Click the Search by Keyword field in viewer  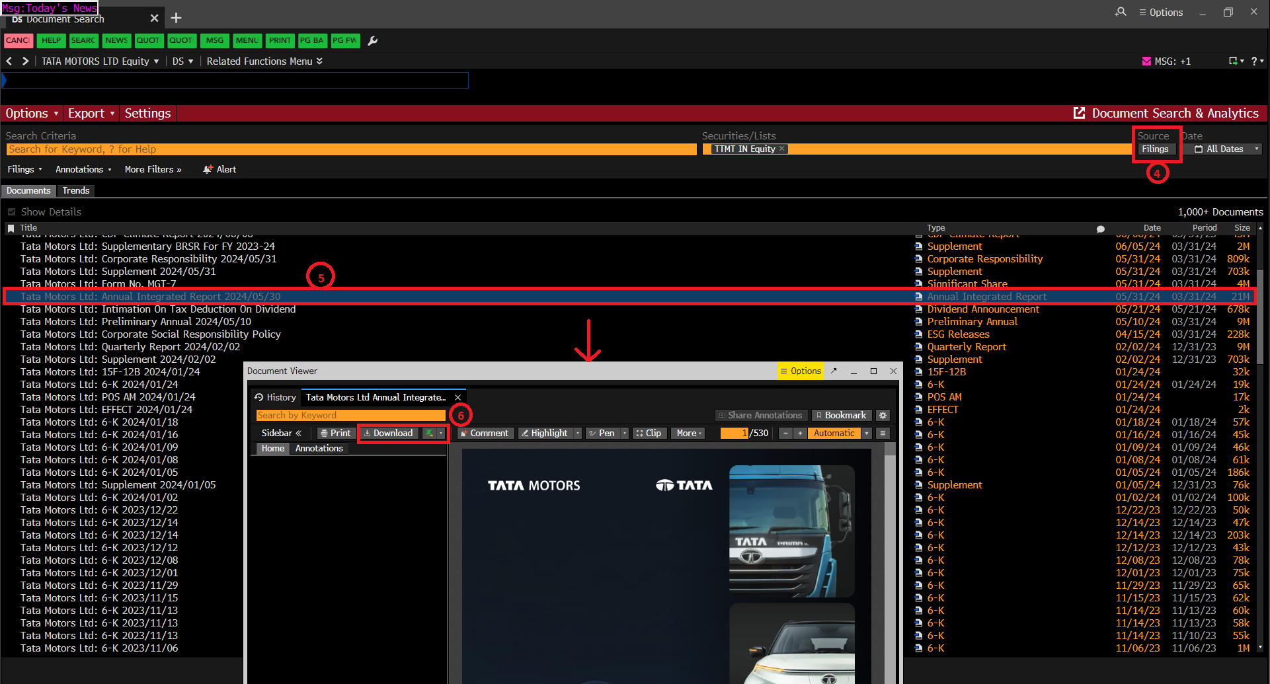coord(350,415)
